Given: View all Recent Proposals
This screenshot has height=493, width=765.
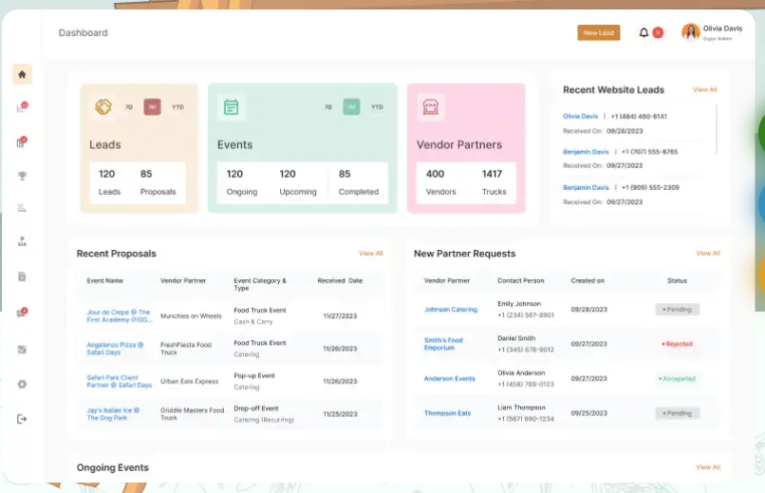Looking at the screenshot, I should (x=370, y=254).
